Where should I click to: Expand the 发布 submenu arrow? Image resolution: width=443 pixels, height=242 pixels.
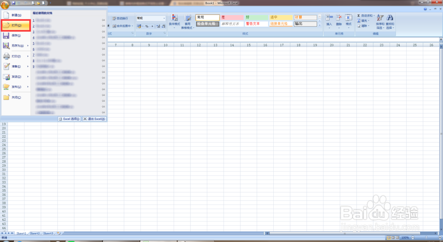pyautogui.click(x=28, y=87)
